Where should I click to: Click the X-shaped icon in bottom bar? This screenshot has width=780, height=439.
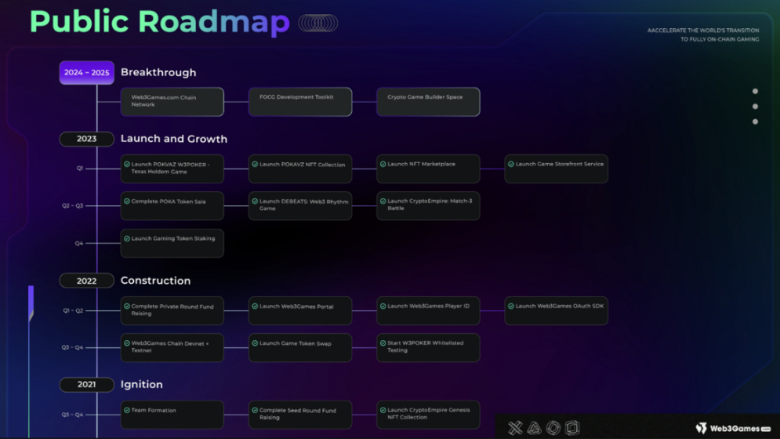[x=515, y=428]
